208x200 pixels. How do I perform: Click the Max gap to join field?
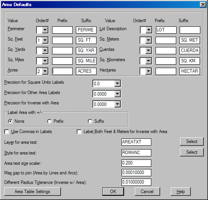click(x=136, y=172)
